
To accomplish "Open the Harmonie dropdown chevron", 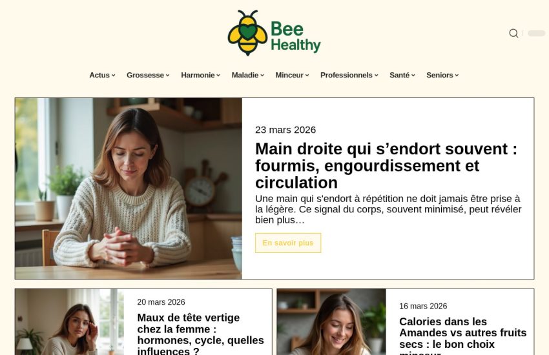I will click(x=218, y=76).
